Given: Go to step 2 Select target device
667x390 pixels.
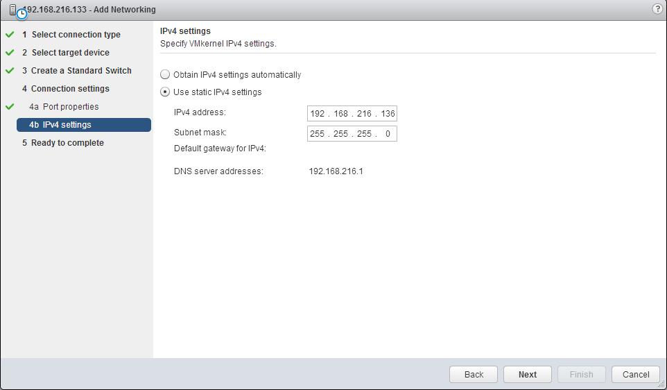Looking at the screenshot, I should [x=66, y=52].
